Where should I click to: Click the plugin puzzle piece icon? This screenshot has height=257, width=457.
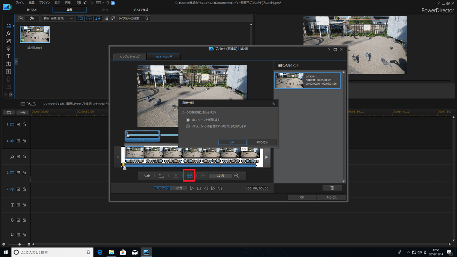tap(32, 18)
